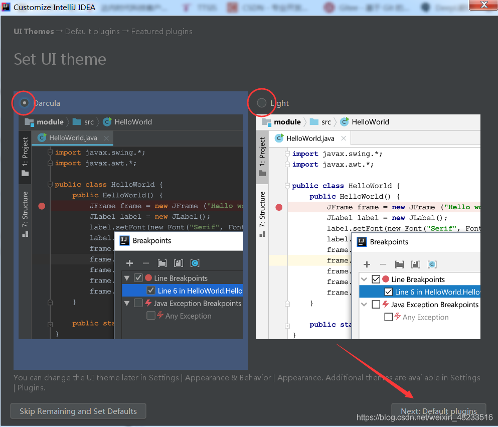Collapse Java Exception Breakpoints node in Darcula preview
Screen dimensions: 498x427
(x=127, y=304)
